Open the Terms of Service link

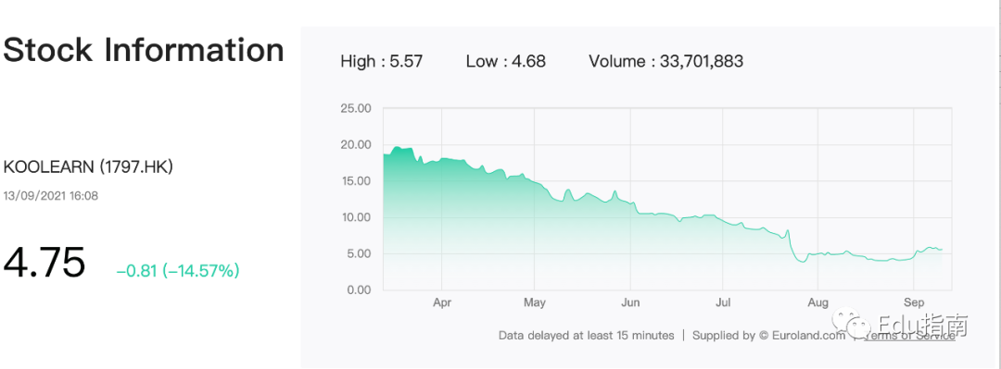tap(907, 335)
